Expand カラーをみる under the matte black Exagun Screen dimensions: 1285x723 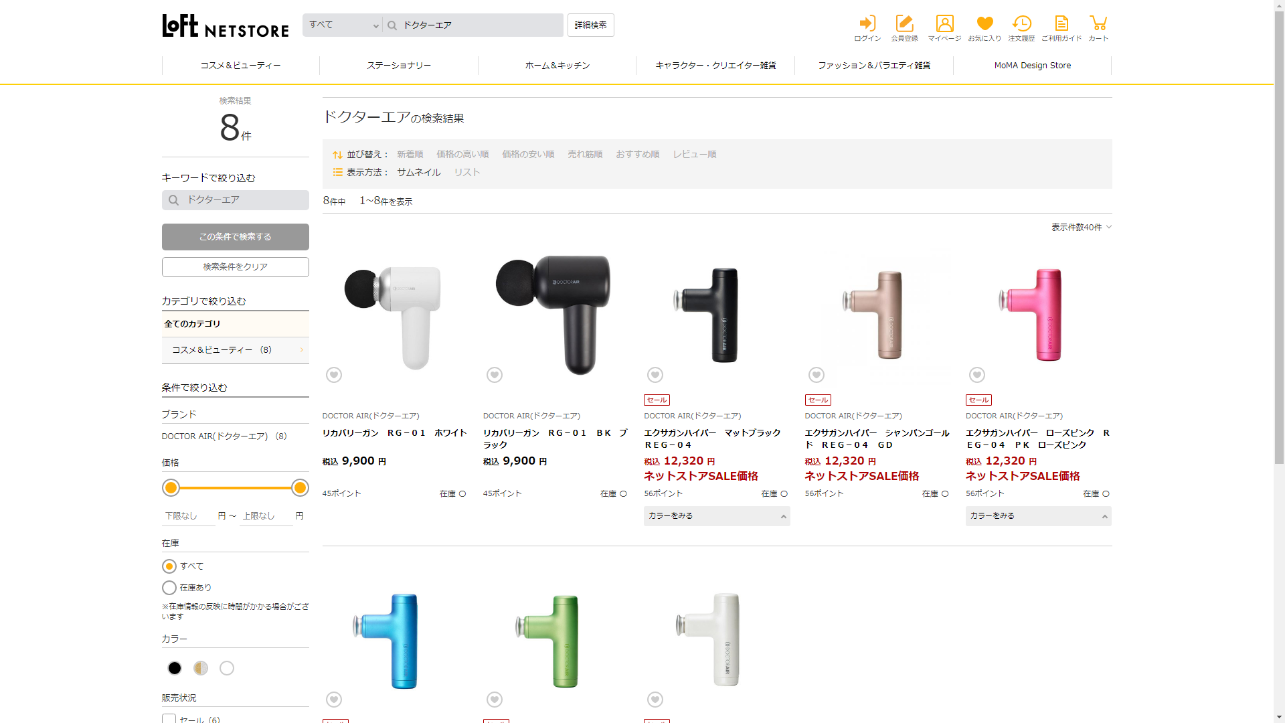tap(716, 516)
